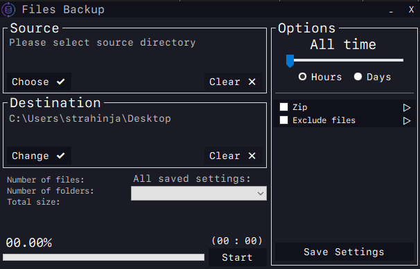
Task: Click the checkmark icon beside Change
Action: pos(61,156)
